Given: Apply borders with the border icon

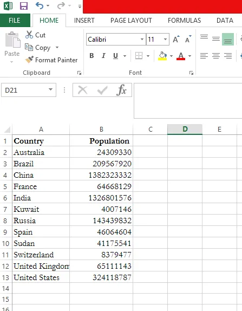Looking at the screenshot, I should tap(139, 56).
